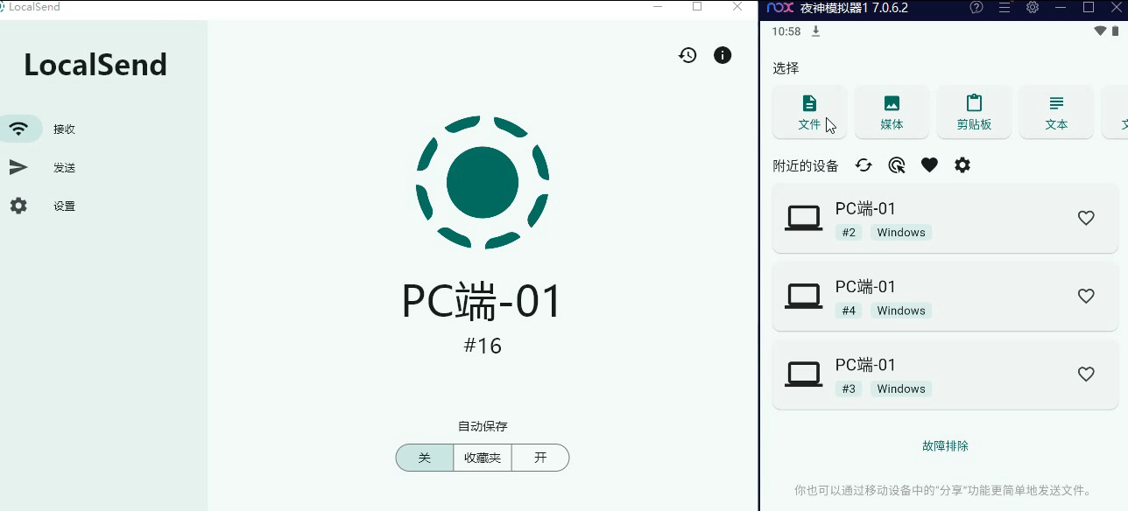Open the 故障排除 link
The height and width of the screenshot is (511, 1128).
945,445
